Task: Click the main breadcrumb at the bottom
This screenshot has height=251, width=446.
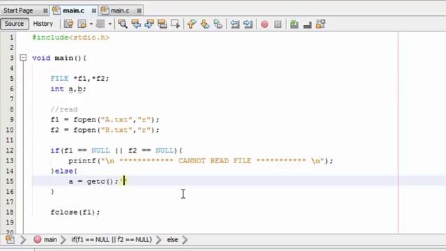Action: coord(50,240)
